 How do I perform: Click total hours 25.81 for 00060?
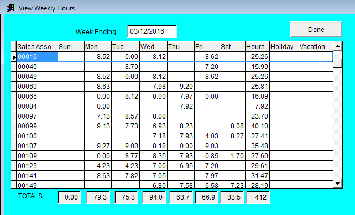click(258, 87)
